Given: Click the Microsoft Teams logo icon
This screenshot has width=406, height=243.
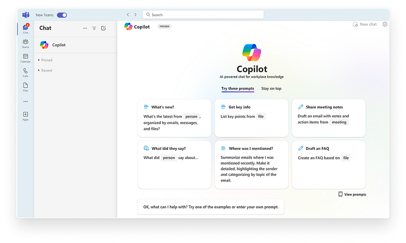Looking at the screenshot, I should (x=26, y=15).
